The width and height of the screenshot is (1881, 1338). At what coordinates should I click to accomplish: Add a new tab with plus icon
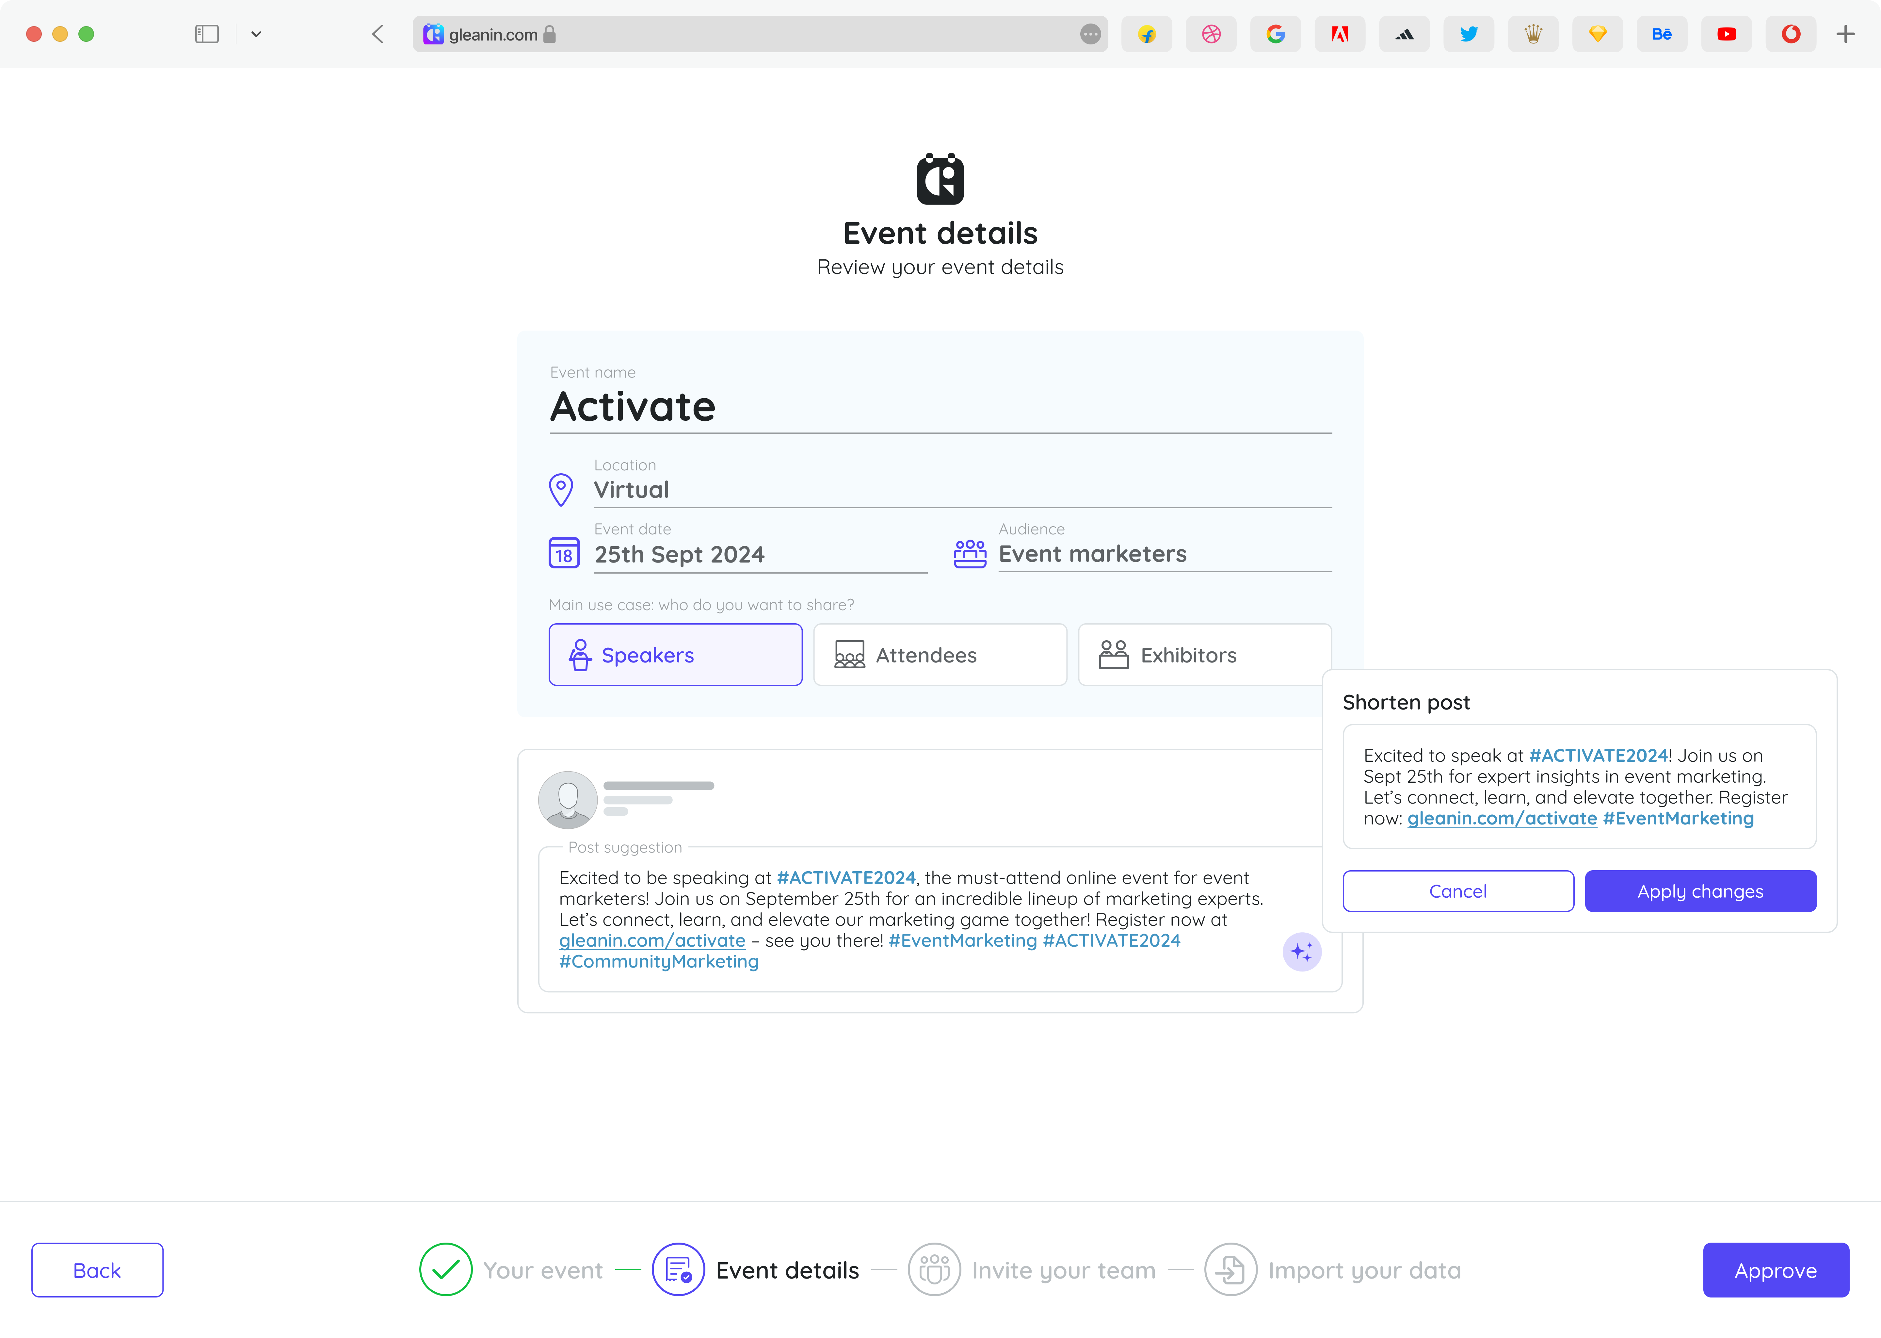[1846, 34]
